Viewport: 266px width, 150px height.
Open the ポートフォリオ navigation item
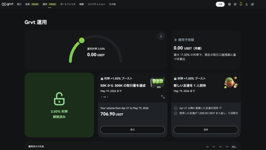(x=68, y=4)
